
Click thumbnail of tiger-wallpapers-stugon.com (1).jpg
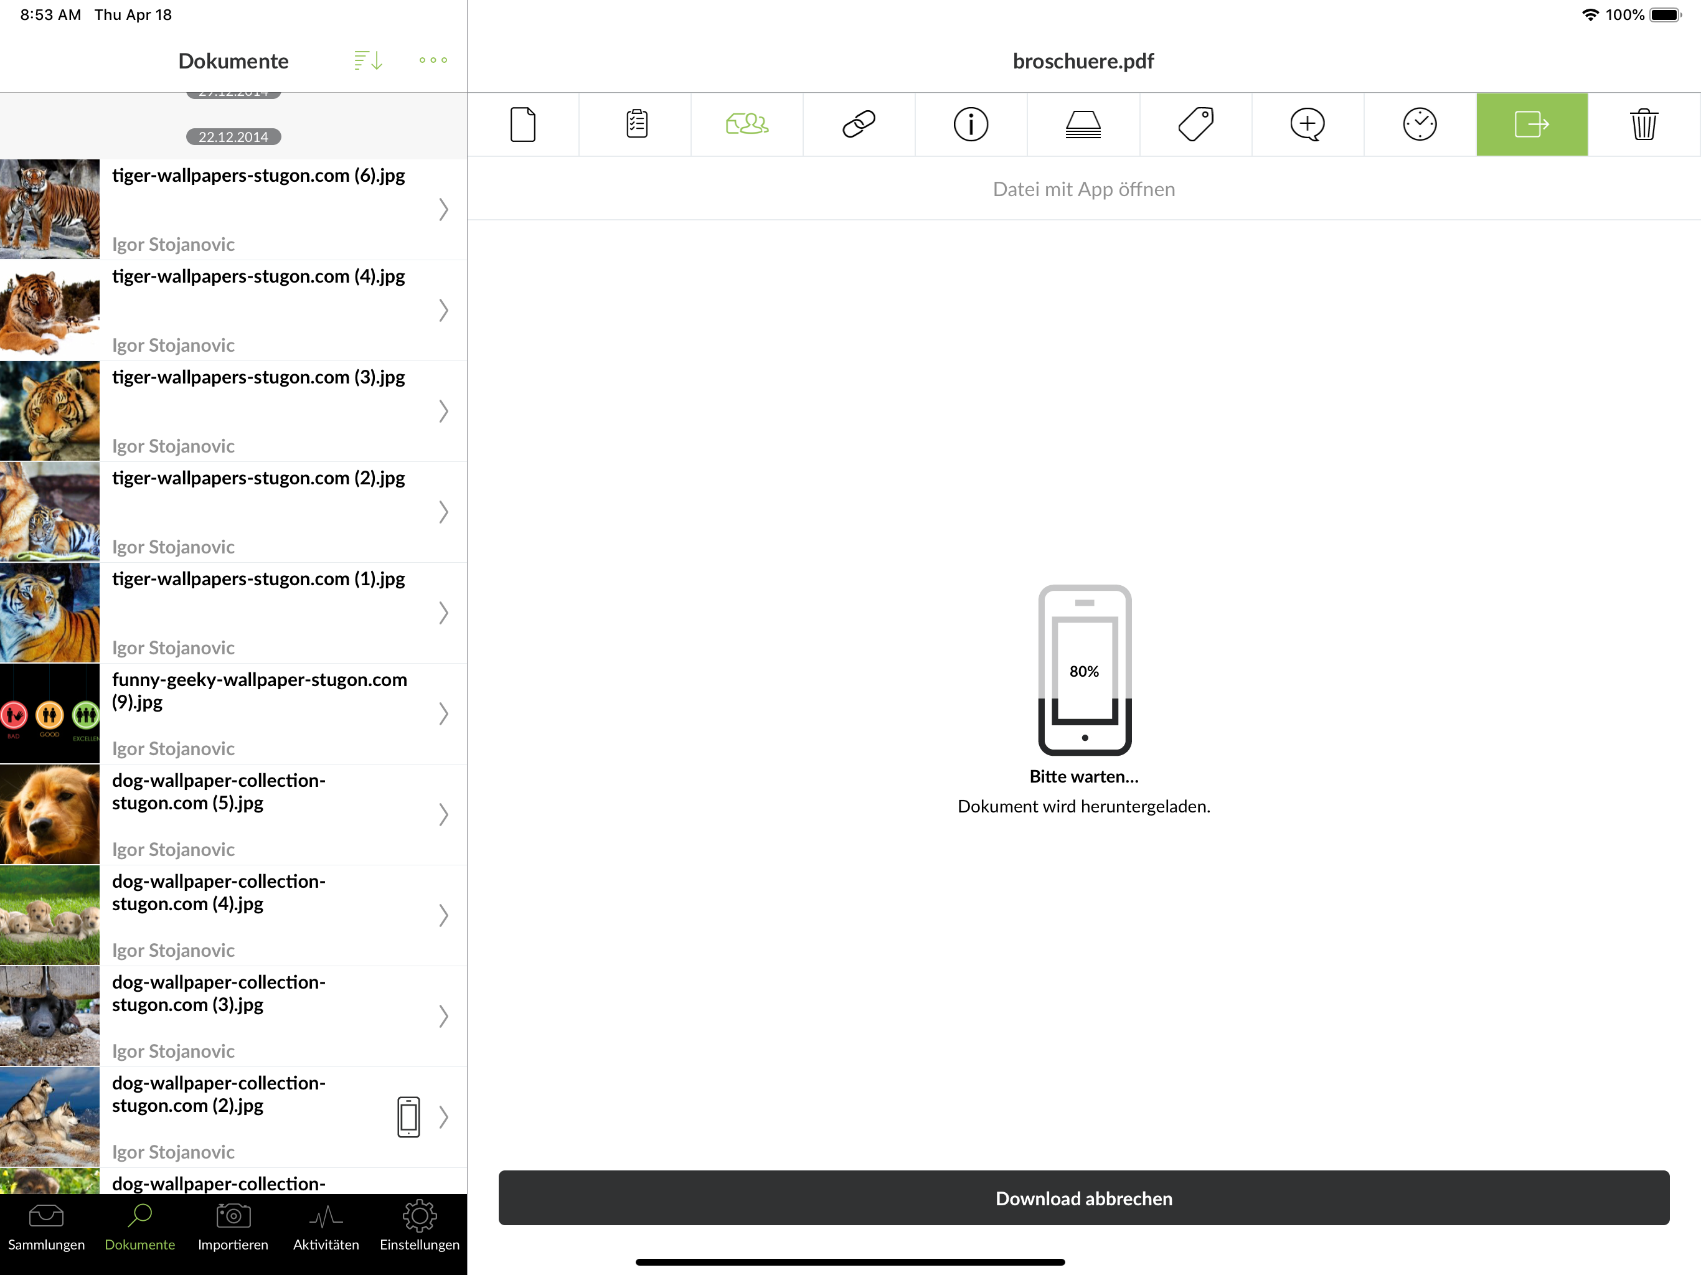50,612
